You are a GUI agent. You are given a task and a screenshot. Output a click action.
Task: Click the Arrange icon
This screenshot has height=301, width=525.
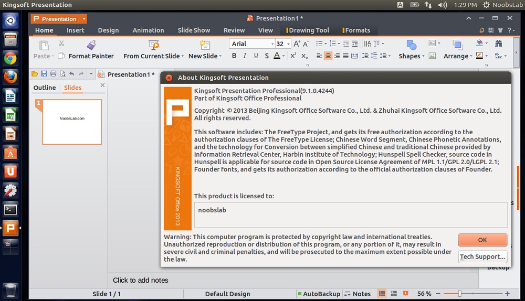(x=458, y=45)
